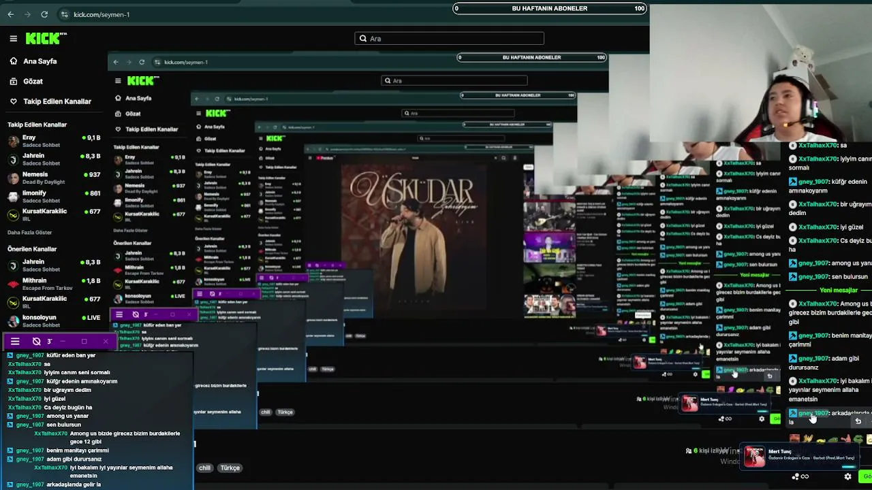The height and width of the screenshot is (490, 872).
Task: Open hamburger menu in the second nested Kick copy
Action: click(199, 113)
